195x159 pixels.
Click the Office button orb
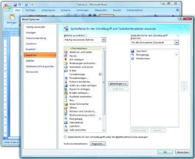[x=7, y=7]
